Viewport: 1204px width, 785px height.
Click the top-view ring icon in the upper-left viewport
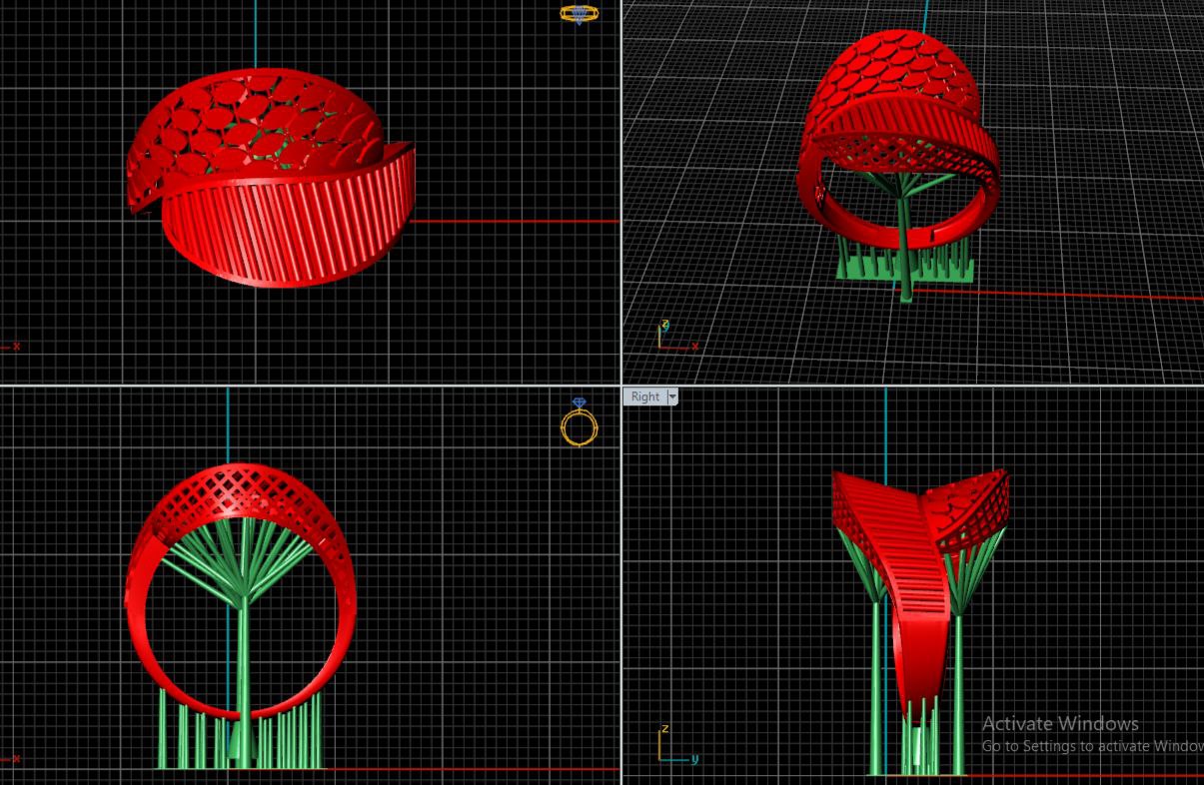click(x=579, y=14)
